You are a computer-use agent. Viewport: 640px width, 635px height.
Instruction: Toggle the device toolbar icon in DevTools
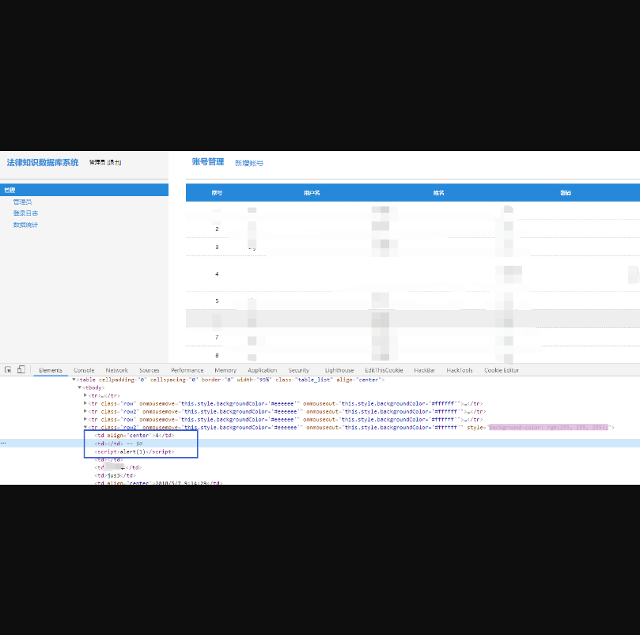21,370
